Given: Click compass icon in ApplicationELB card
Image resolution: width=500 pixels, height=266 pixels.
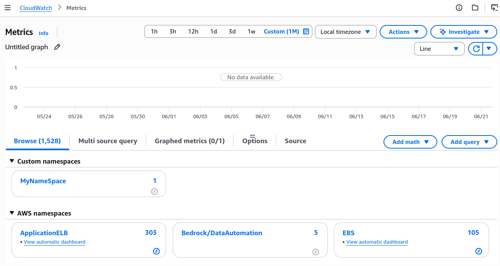Looking at the screenshot, I should click(x=156, y=251).
